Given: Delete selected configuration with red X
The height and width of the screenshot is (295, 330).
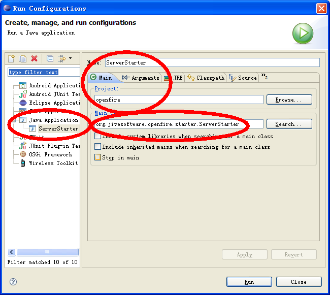Looking at the screenshot, I should [35, 58].
